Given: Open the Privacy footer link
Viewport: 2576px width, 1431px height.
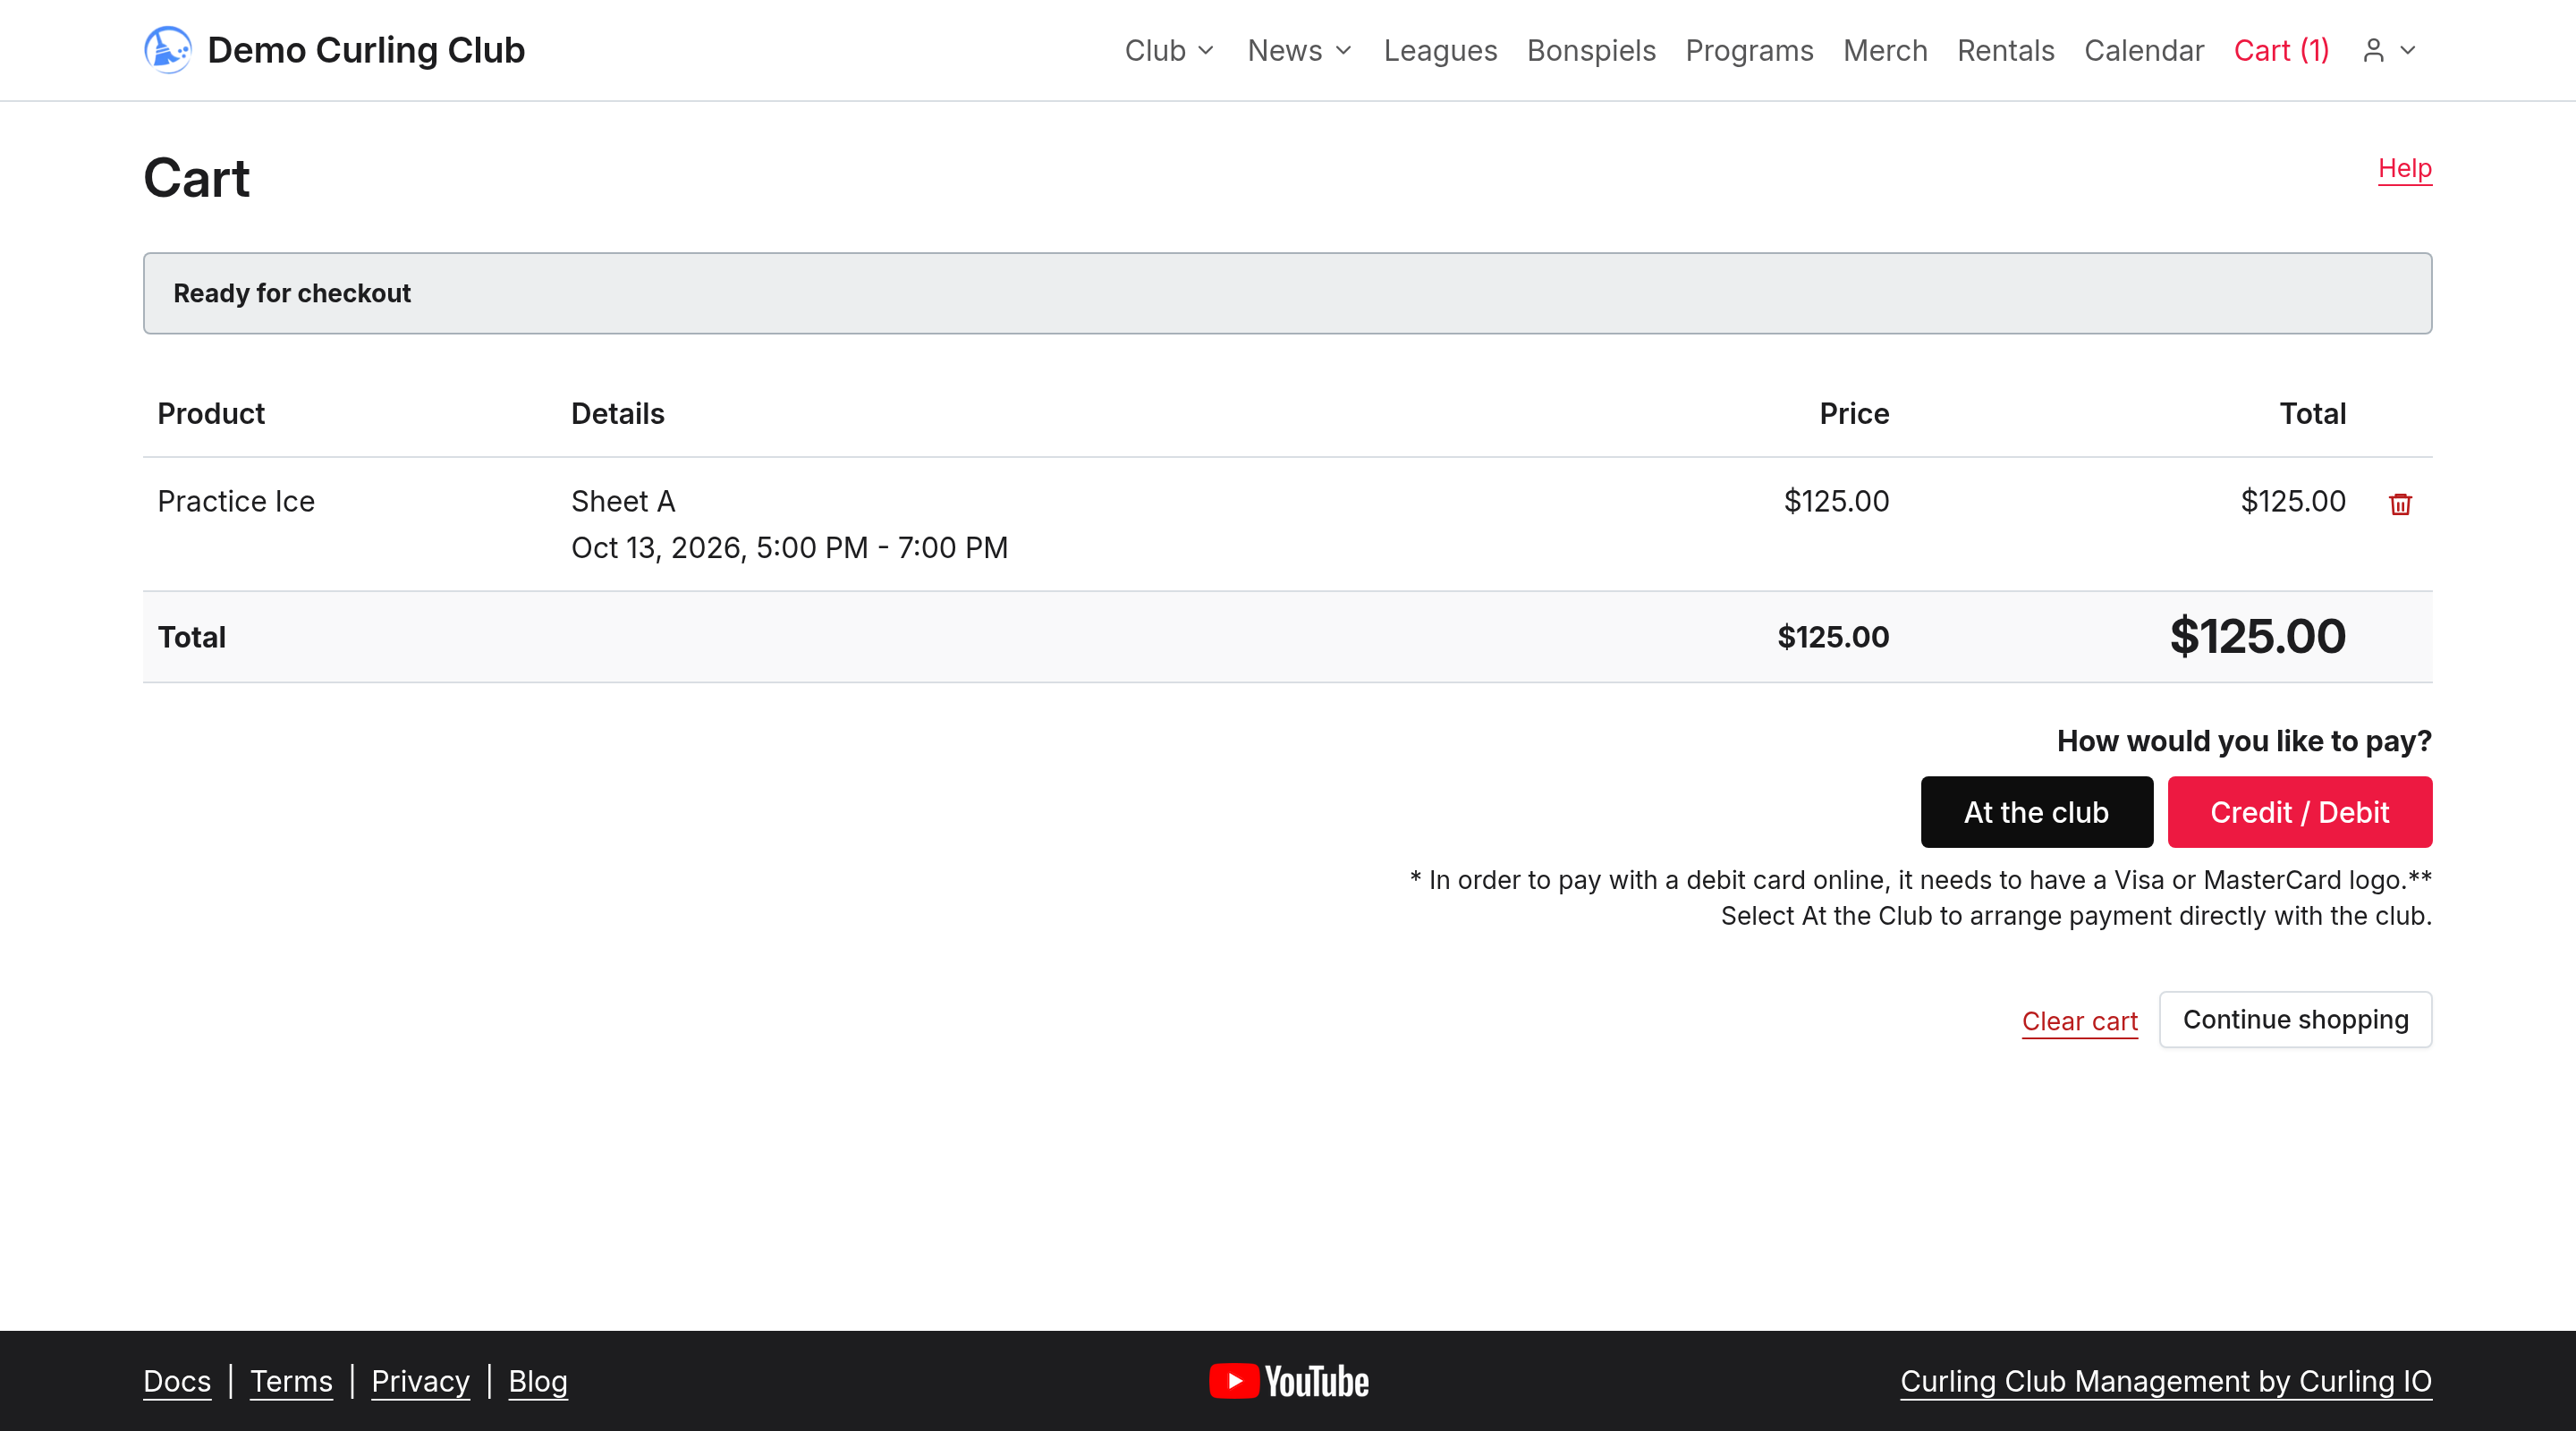Looking at the screenshot, I should tap(420, 1381).
